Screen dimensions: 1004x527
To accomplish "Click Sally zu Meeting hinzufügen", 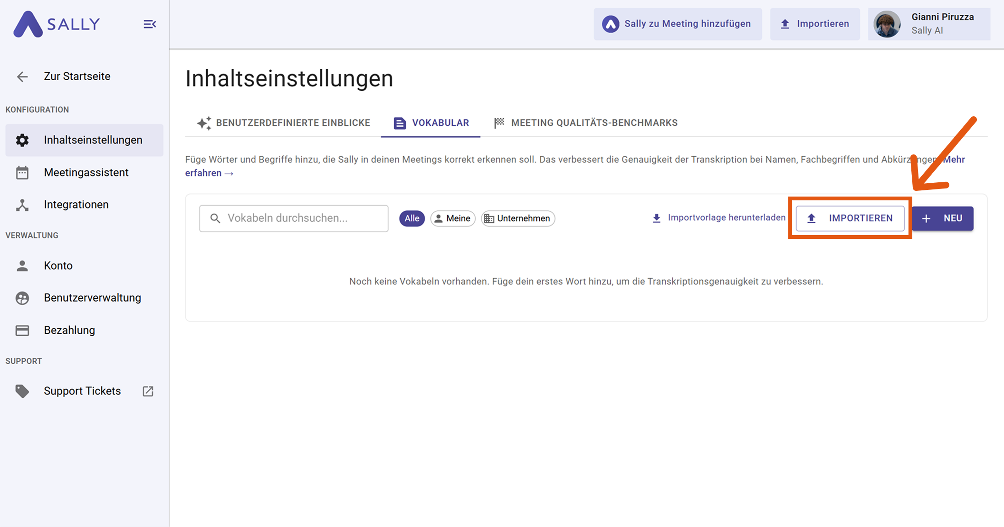I will [677, 24].
